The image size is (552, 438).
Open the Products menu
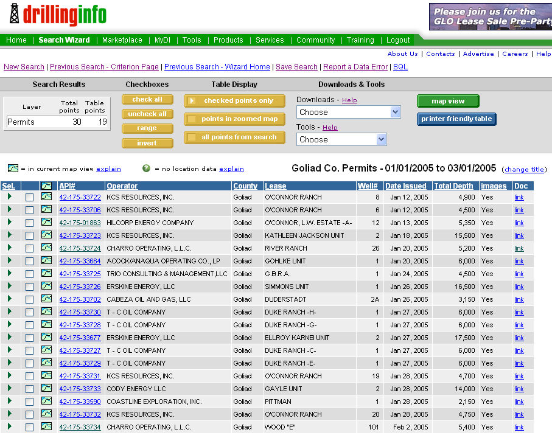point(228,40)
